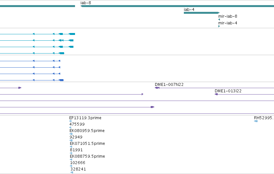
Task: Open the mir-iab-4 label
Action: pyautogui.click(x=228, y=23)
